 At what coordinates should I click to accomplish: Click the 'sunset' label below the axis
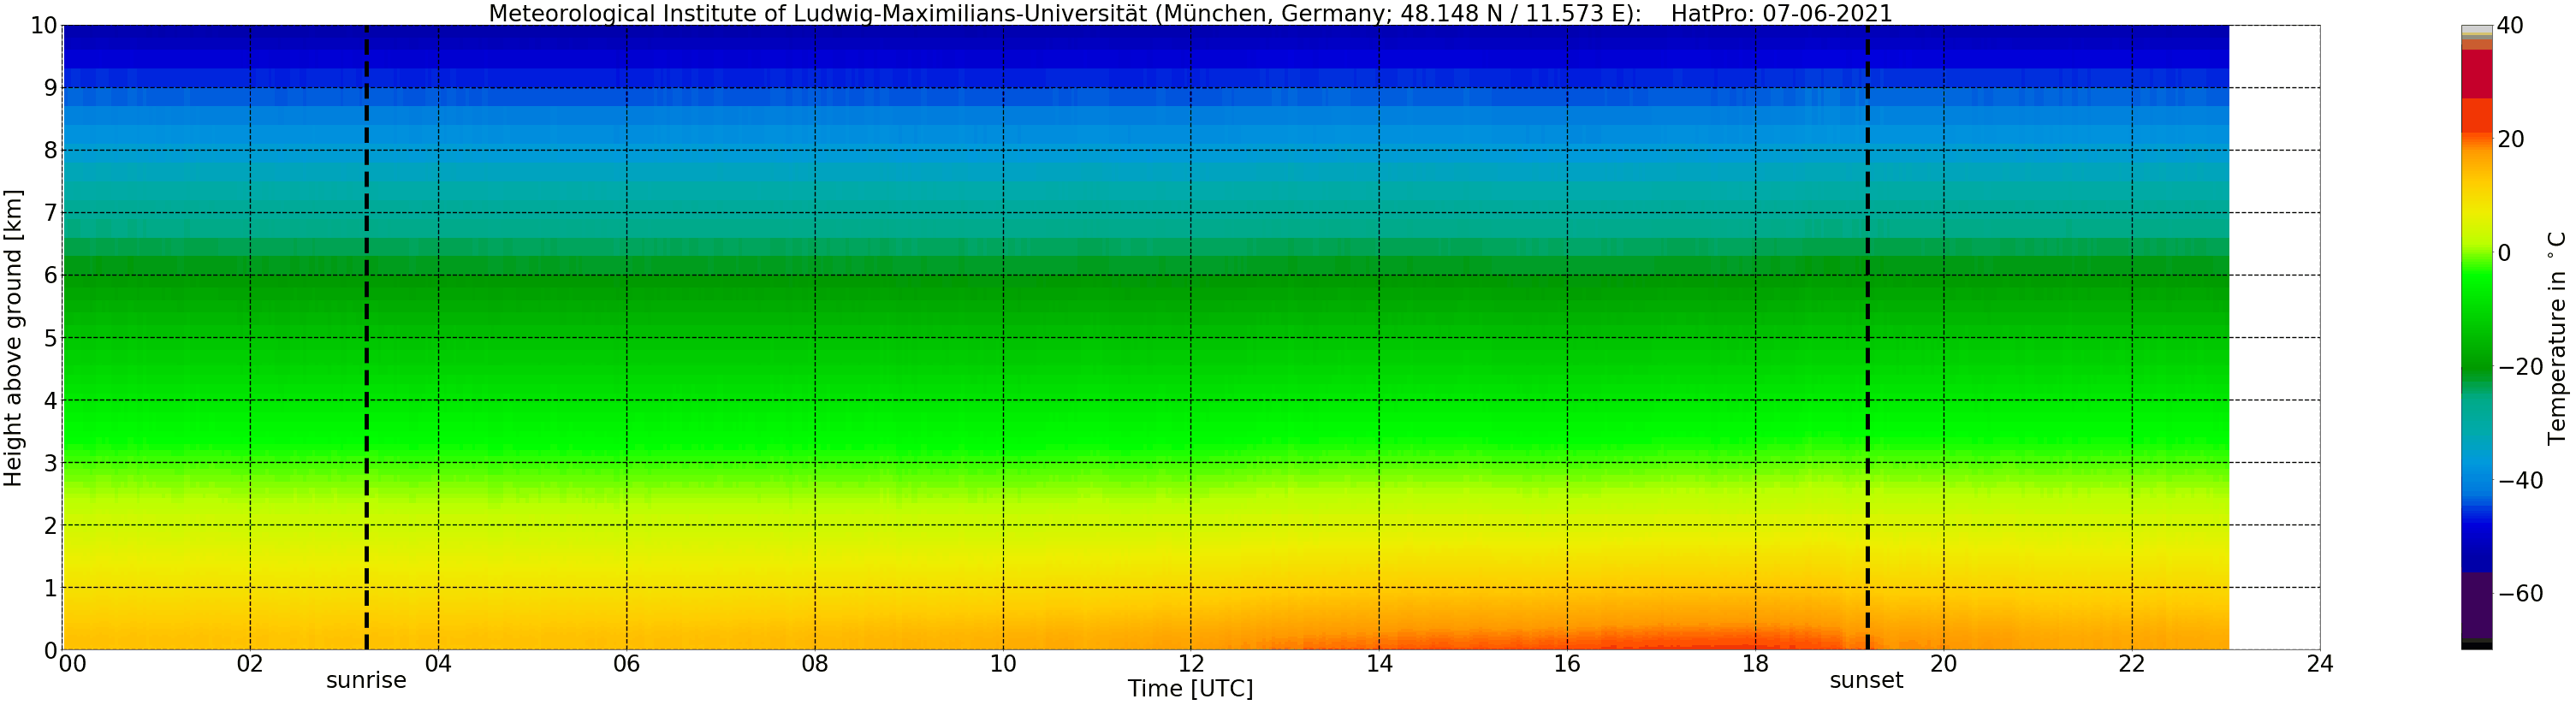[1866, 681]
